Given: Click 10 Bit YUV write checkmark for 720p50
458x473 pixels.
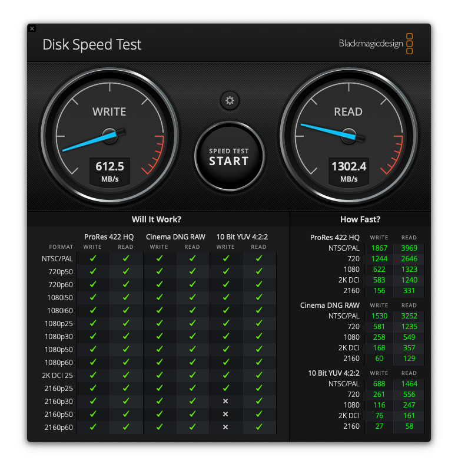Looking at the screenshot, I should 226,271.
